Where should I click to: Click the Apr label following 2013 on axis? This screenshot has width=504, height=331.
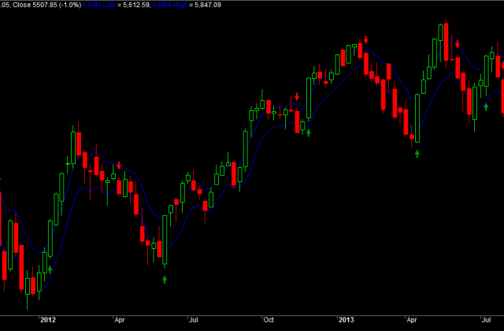pyautogui.click(x=412, y=320)
